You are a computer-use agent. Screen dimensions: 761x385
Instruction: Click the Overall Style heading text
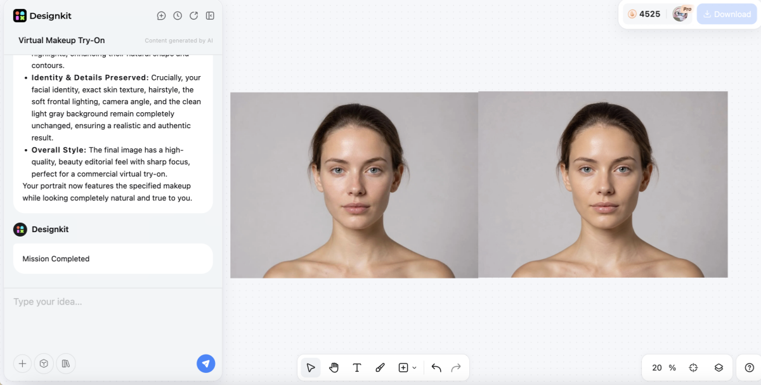coord(59,150)
